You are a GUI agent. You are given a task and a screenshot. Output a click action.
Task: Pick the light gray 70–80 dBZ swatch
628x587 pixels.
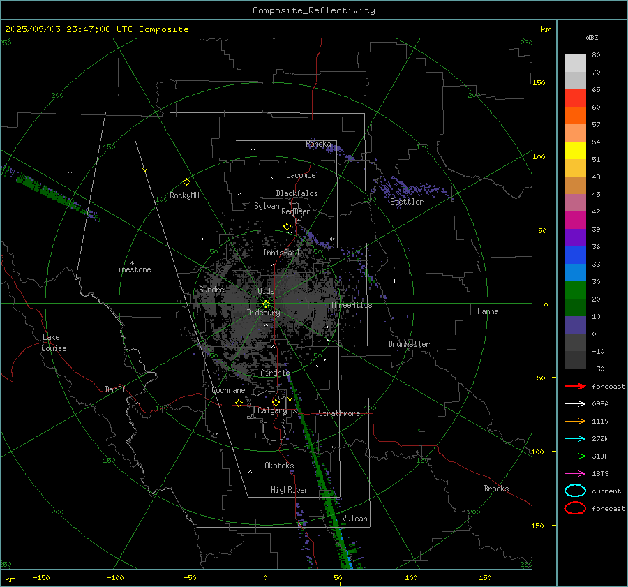coord(575,64)
